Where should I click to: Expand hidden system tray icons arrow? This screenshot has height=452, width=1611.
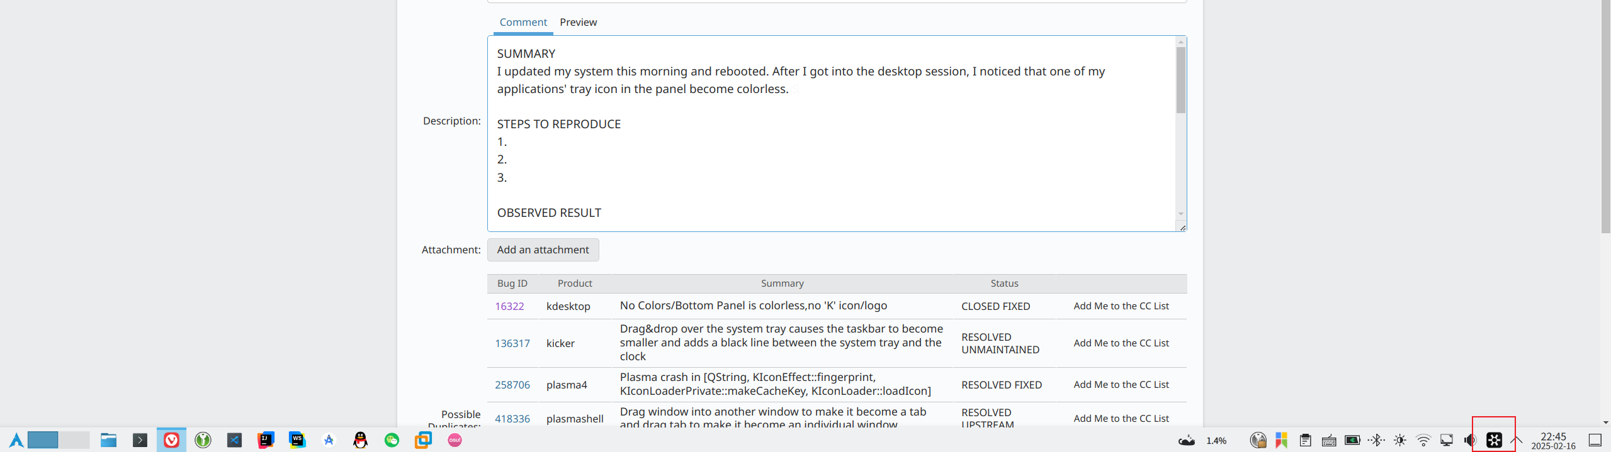pos(1516,440)
